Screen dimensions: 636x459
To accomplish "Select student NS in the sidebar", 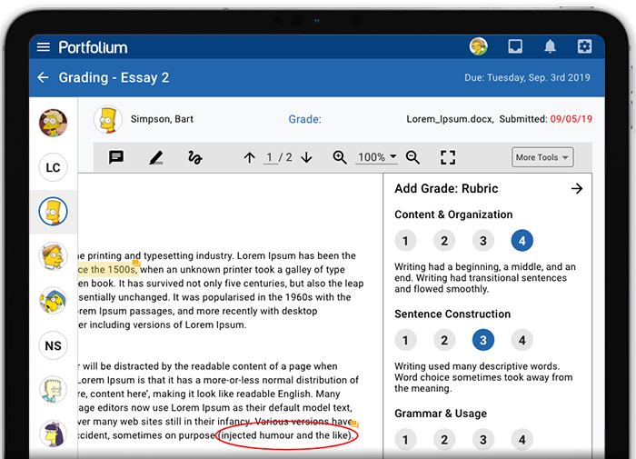I will point(53,345).
